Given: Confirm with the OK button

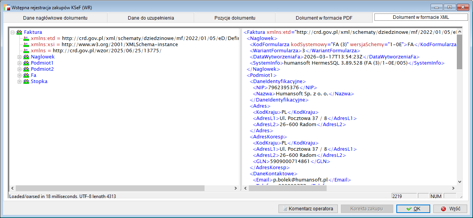Looking at the screenshot, I should pyautogui.click(x=413, y=209).
